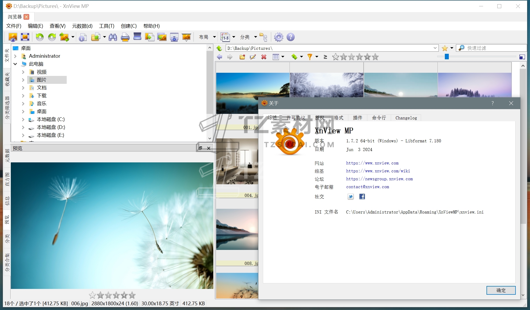Expand the 本地磁盘 (D:) tree node
This screenshot has height=310, width=530.
point(23,127)
